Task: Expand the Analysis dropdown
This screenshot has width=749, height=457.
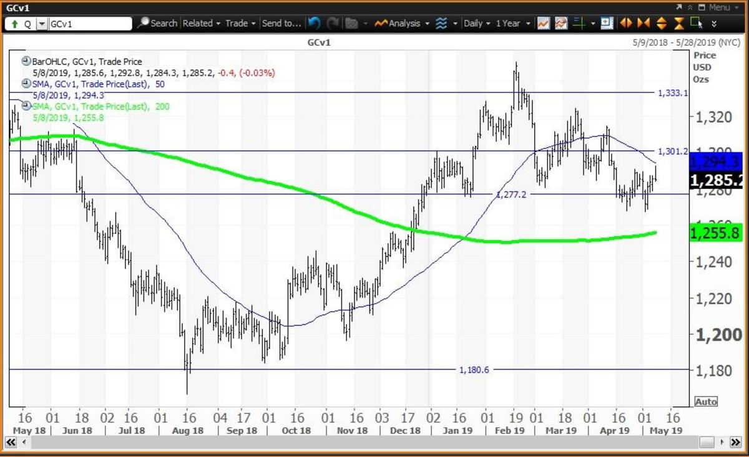Action: point(403,23)
